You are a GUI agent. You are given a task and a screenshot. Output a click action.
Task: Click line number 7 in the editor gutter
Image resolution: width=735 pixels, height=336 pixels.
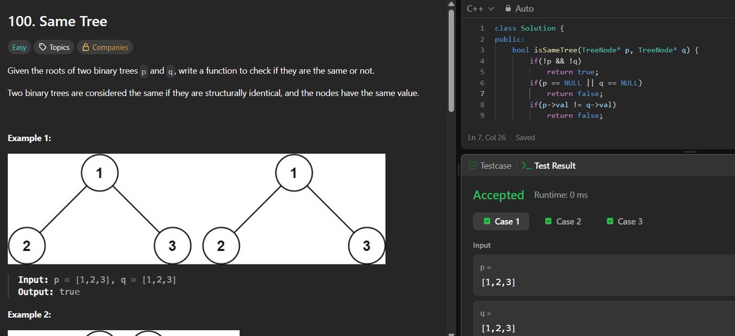482,93
